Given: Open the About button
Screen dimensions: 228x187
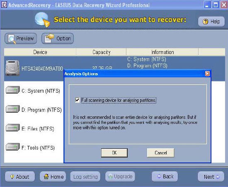Looking at the screenshot, I should coord(20,177).
